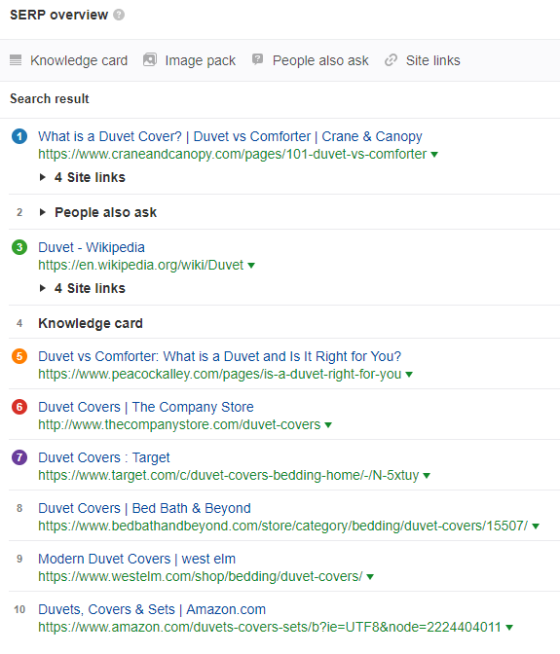Click position number 10 beside Amazon.com
The height and width of the screenshot is (654, 560).
click(19, 609)
